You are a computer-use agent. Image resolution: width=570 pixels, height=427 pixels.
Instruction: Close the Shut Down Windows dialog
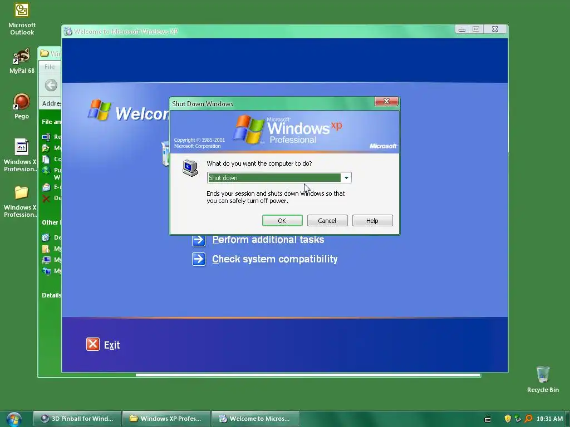point(386,101)
